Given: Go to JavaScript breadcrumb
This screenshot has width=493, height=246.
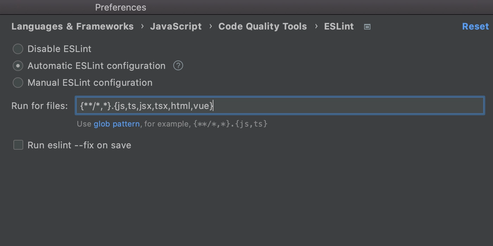Looking at the screenshot, I should pos(176,26).
